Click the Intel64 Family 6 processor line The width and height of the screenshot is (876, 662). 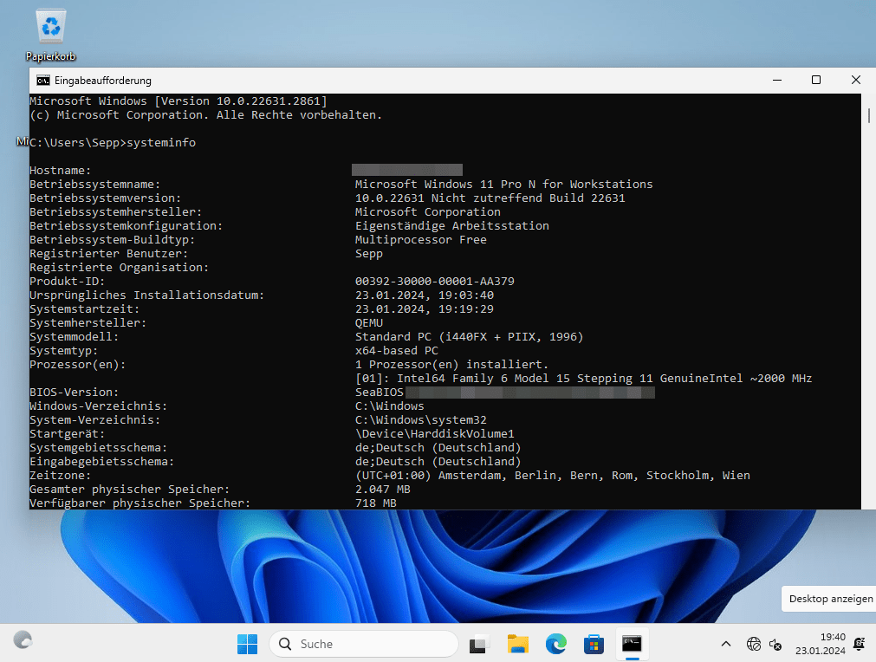coord(583,378)
